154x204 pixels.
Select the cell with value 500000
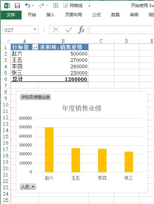coord(63,54)
